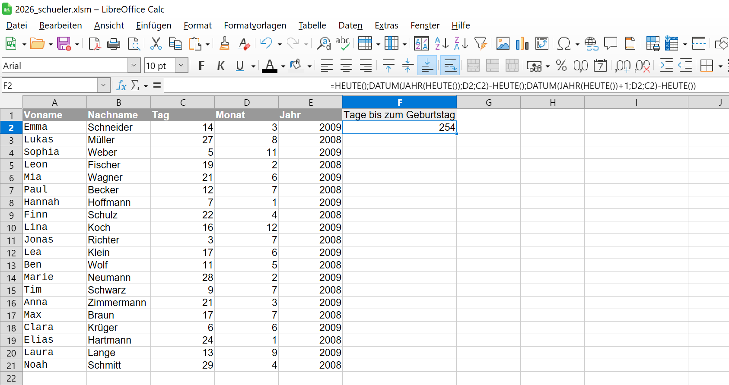Click the Cut scissors icon
Viewport: 729px width, 385px height.
pyautogui.click(x=156, y=44)
